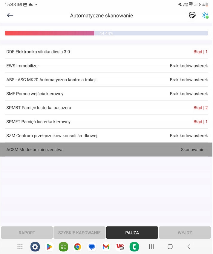Viewport: 213px width, 254px height.
Task: Open the database edit icon
Action: 192,15
